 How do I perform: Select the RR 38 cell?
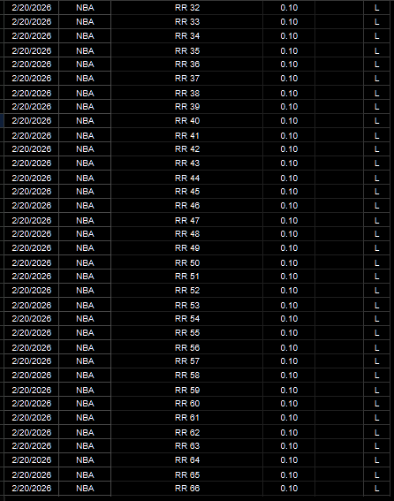click(187, 94)
